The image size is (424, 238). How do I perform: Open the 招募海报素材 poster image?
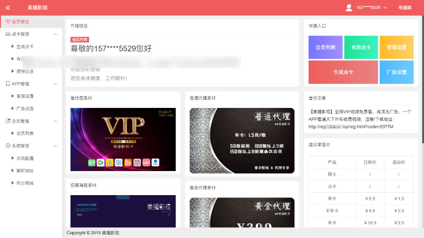(123, 211)
